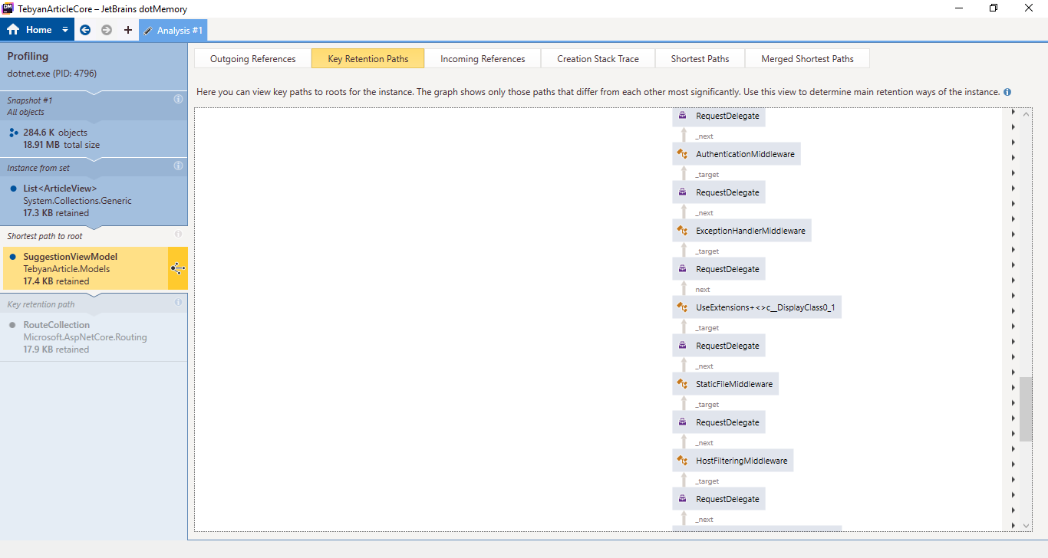Click the dotMemory app icon in title bar

(x=8, y=8)
